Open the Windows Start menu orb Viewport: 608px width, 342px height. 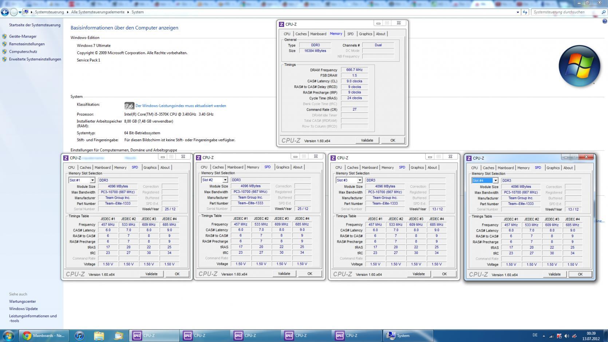click(x=8, y=335)
